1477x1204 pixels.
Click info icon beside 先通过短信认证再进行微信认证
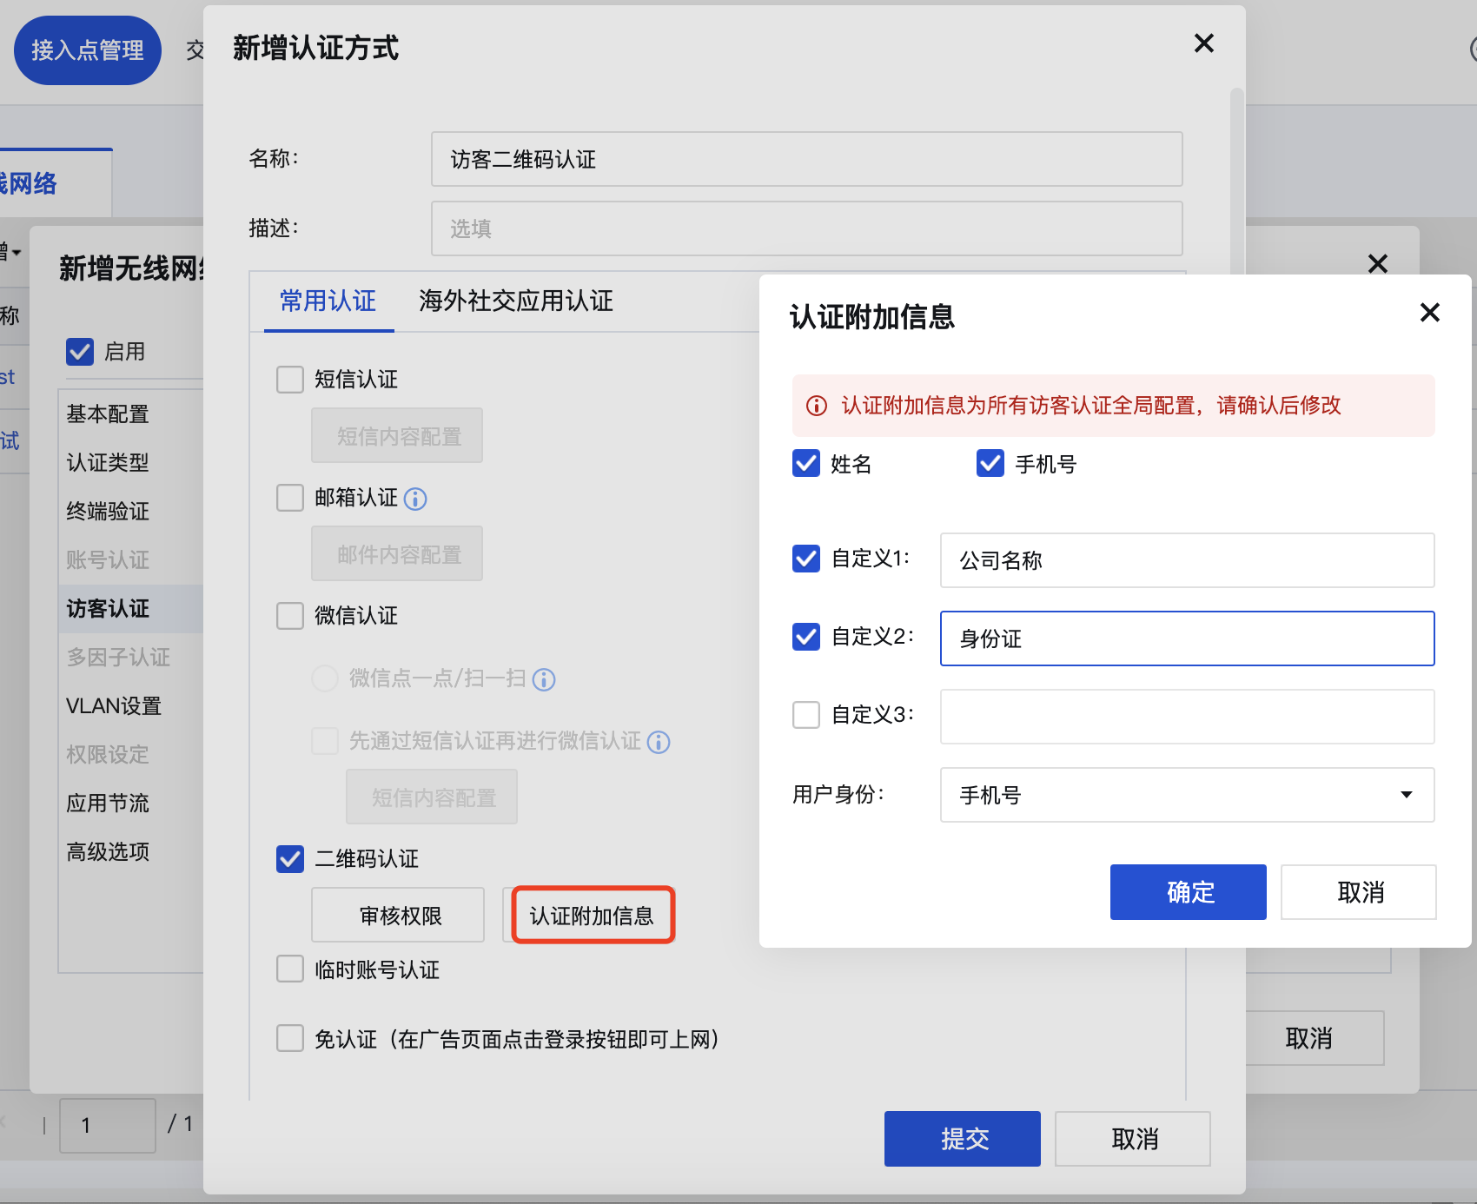point(659,742)
